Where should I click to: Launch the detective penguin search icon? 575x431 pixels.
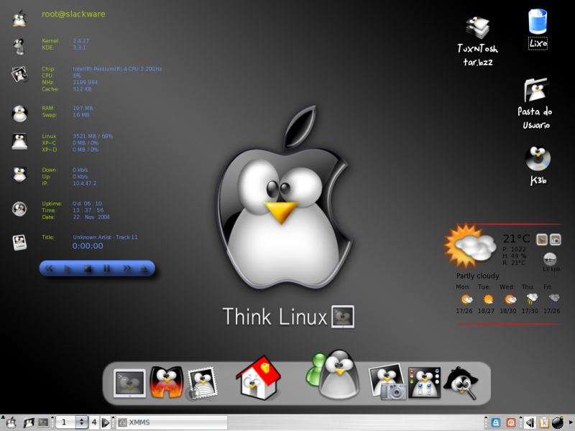461,383
